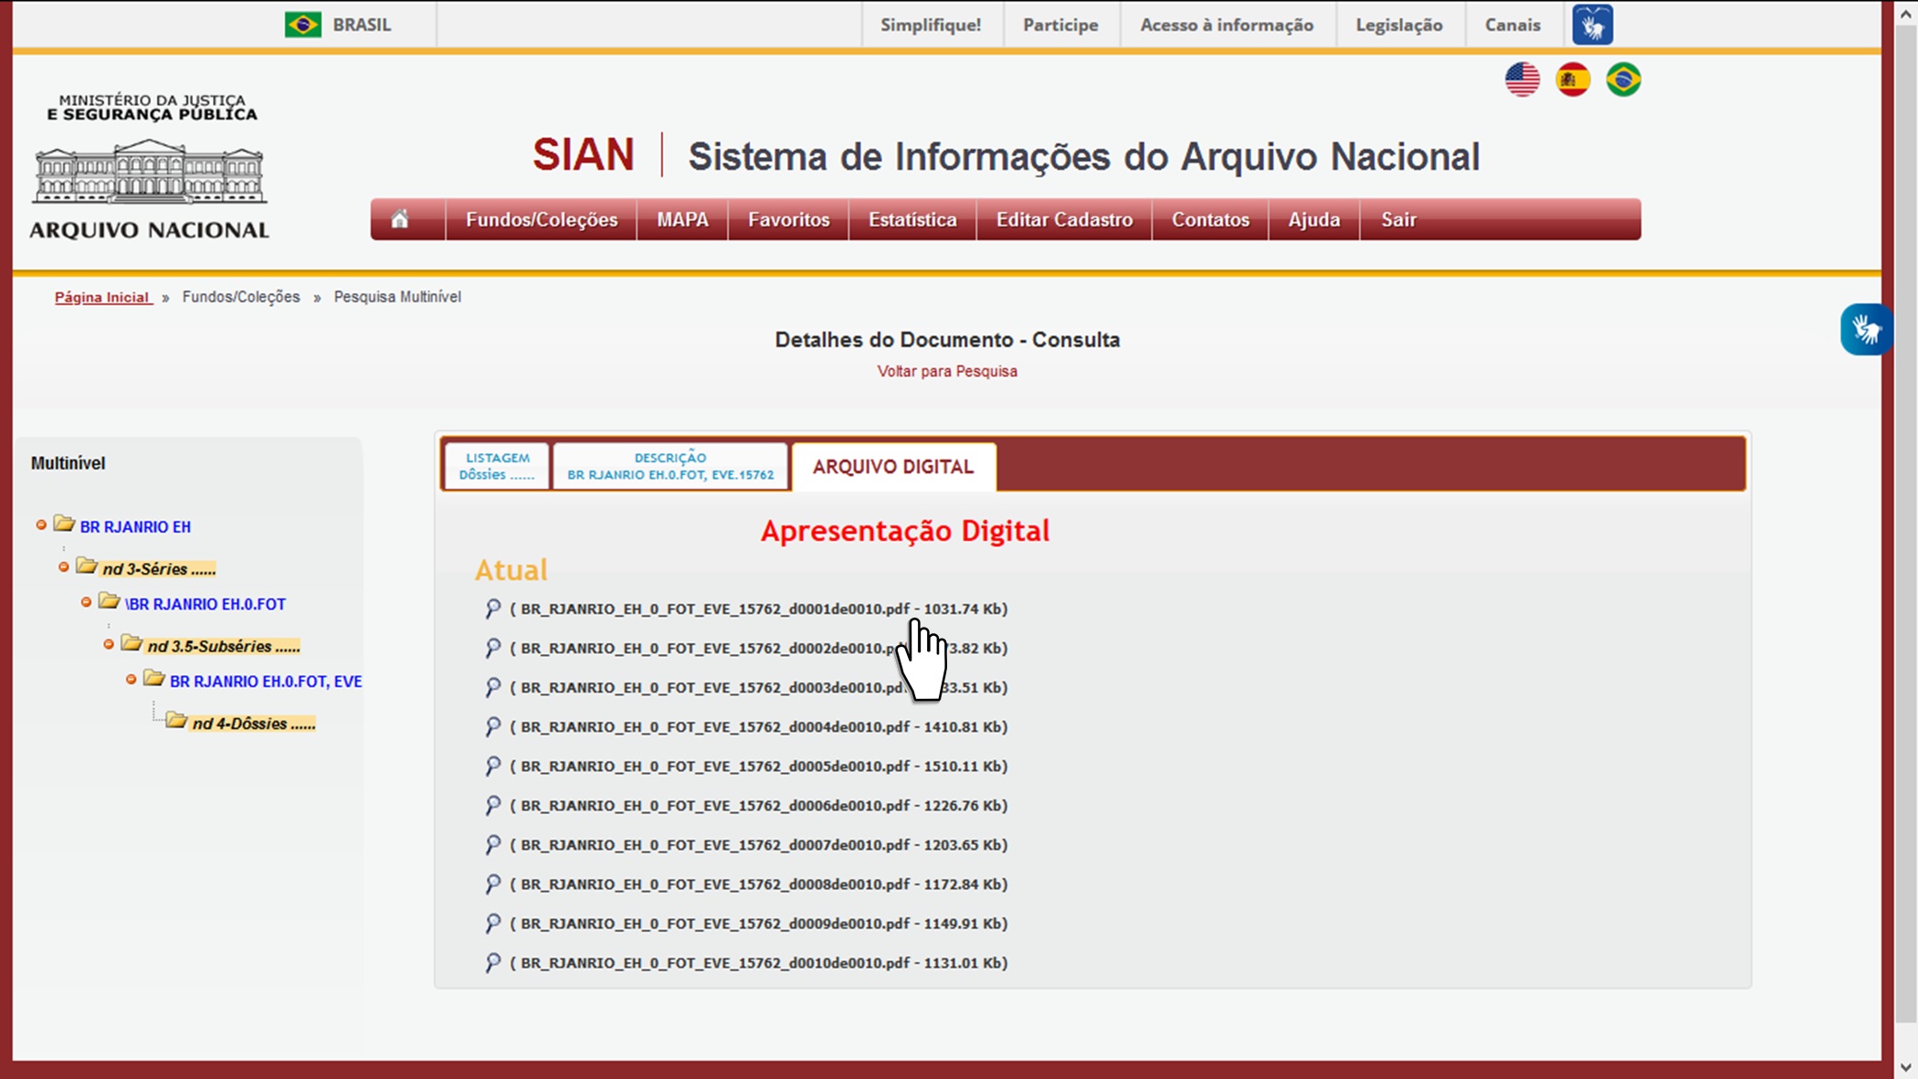The image size is (1918, 1079).
Task: Collapse the nd 3-Séries tree node
Action: 62,566
